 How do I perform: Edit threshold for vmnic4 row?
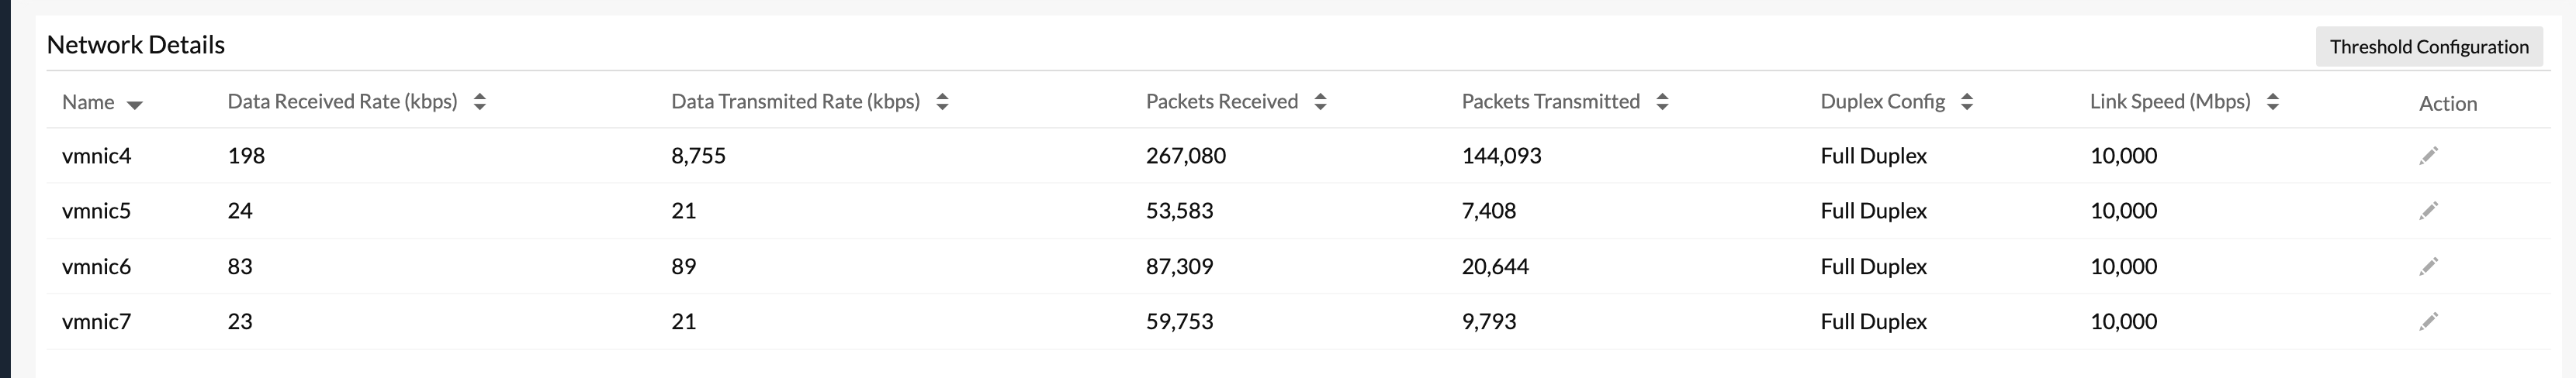click(x=2428, y=156)
